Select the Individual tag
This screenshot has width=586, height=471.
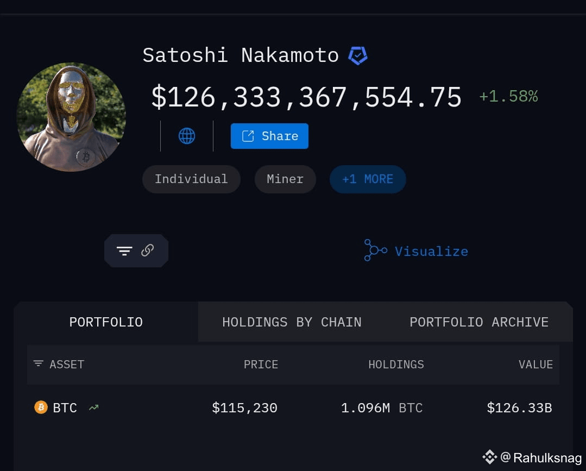(x=191, y=179)
